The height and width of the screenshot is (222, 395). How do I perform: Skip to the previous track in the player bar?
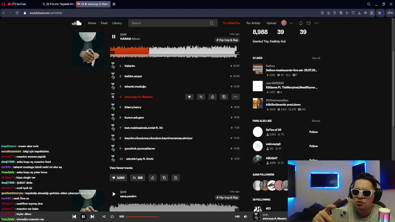coord(74,217)
